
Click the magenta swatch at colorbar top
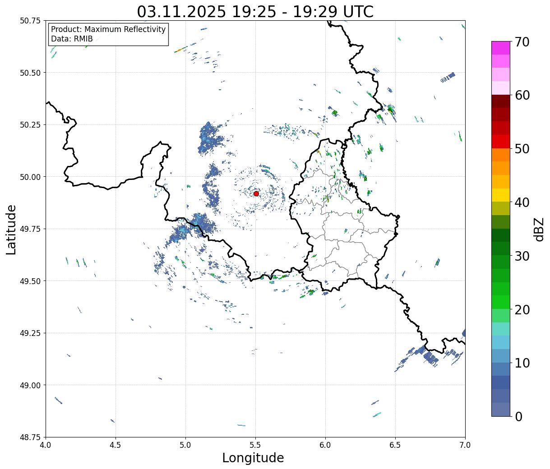point(501,48)
